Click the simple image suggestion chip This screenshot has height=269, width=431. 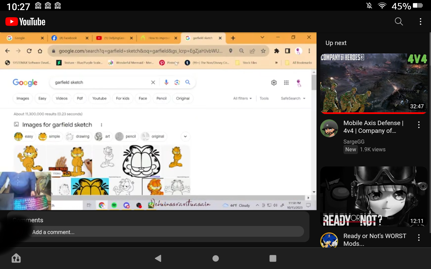pyautogui.click(x=49, y=137)
